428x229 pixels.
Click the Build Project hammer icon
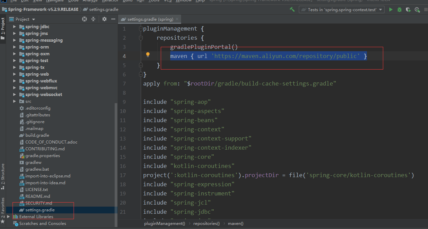pos(292,9)
